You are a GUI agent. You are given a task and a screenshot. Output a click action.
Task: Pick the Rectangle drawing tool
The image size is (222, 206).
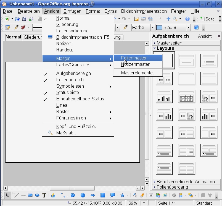click(x=30, y=195)
